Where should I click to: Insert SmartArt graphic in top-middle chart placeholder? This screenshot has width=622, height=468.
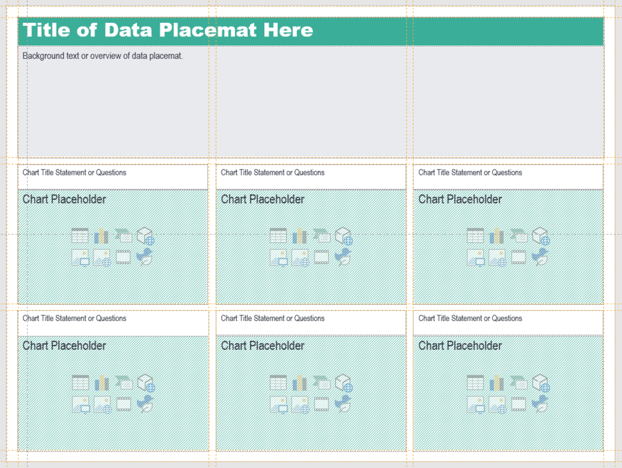click(x=321, y=236)
